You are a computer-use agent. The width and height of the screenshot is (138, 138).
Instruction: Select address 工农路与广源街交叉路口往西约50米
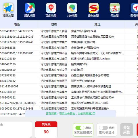93,97
